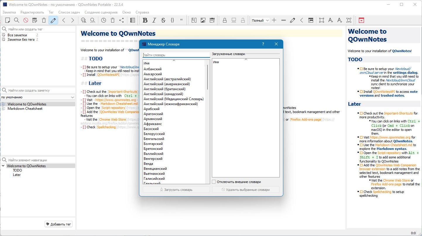Select 'Белорусский' in the dictionary list
Viewport: 422px width, 236px height.
pyautogui.click(x=154, y=134)
